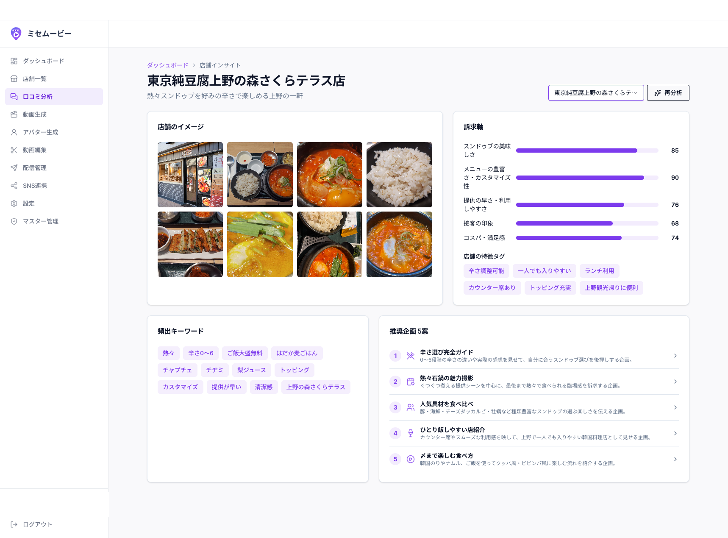Click the 上野の森さくらテラス keyword chip
The width and height of the screenshot is (728, 538).
(316, 387)
